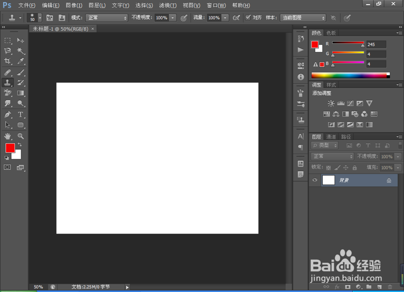The height and width of the screenshot is (292, 404).
Task: Toggle pressure for opacity button
Action: click(x=184, y=18)
